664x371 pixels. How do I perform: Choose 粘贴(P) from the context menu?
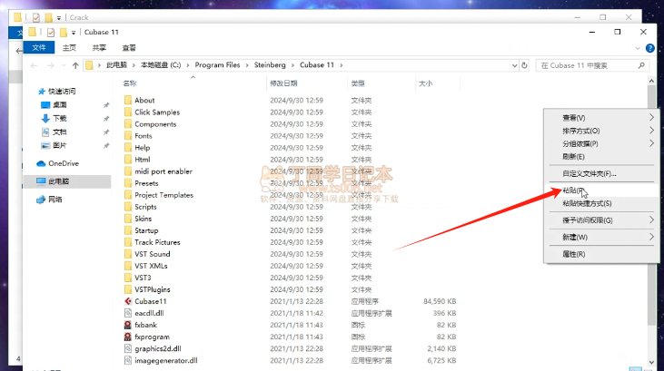pos(574,191)
